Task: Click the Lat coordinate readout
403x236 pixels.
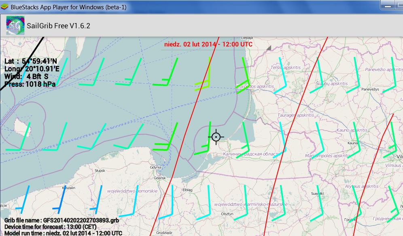Action: click(x=31, y=61)
